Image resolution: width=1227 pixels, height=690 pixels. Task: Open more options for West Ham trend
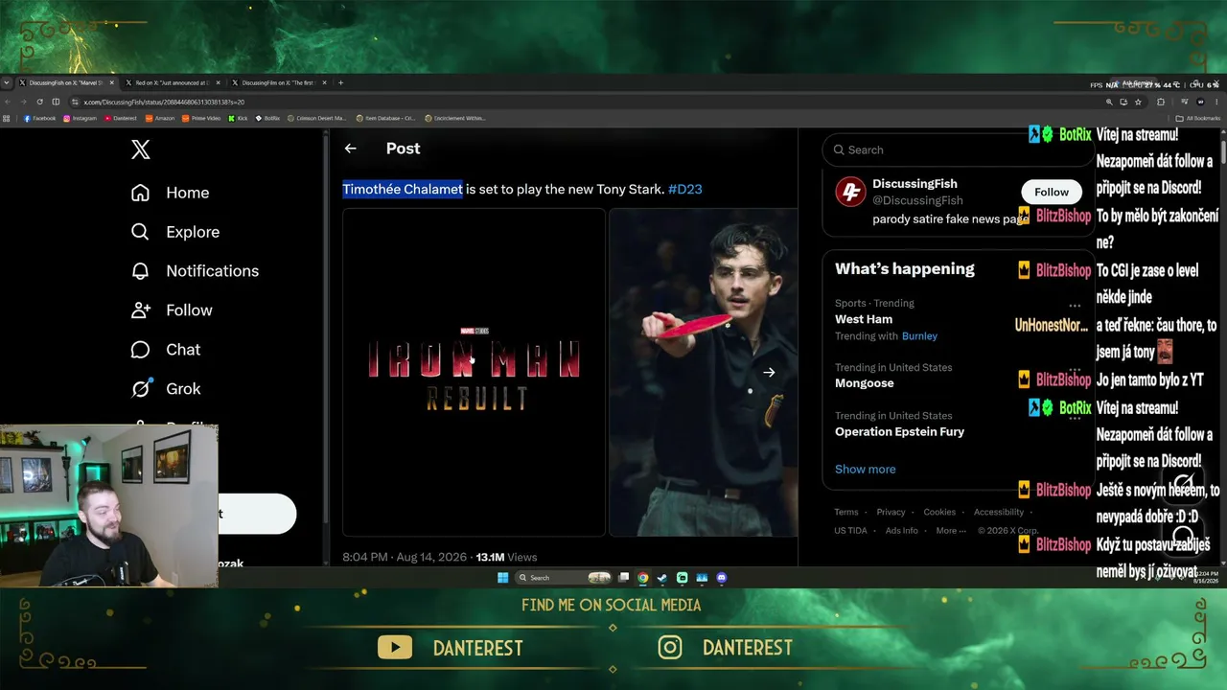click(1075, 306)
